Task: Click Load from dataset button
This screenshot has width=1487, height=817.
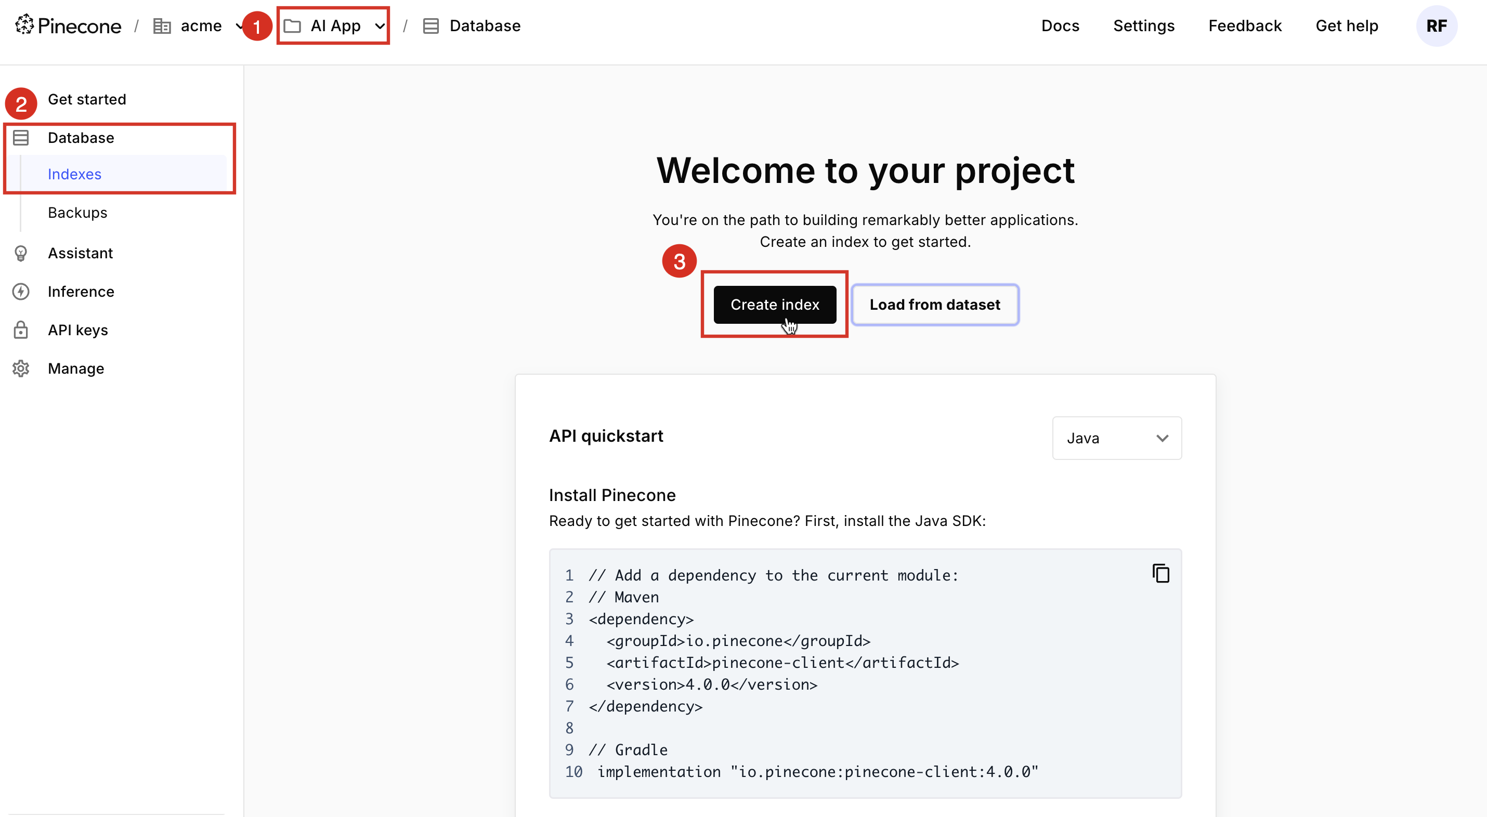Action: [x=934, y=305]
